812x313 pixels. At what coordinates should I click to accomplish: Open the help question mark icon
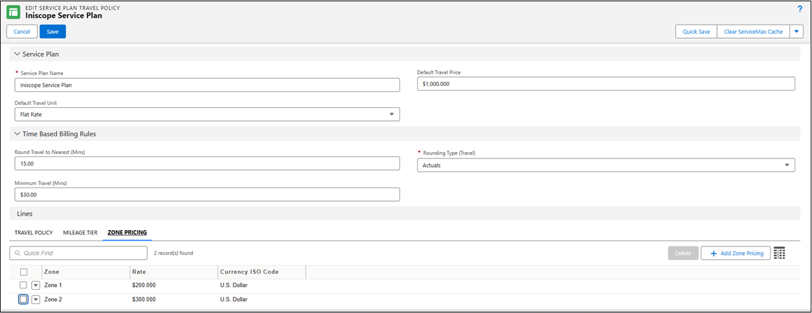[x=800, y=8]
